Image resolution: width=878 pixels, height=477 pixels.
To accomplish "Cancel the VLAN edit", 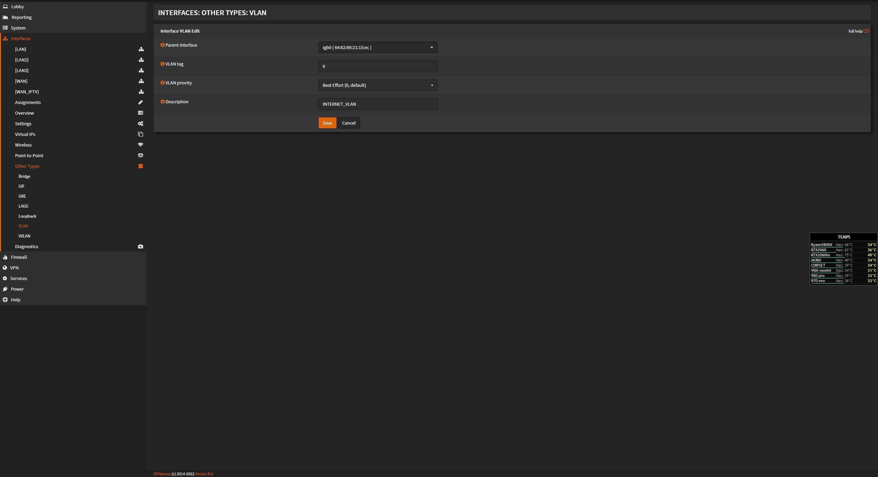I will [348, 123].
